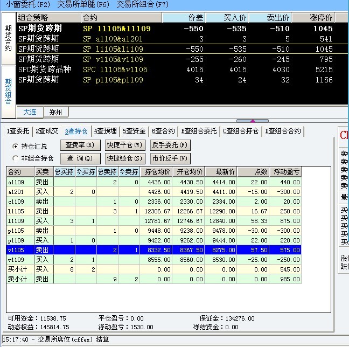Open the 2查成交 tab
349x347 pixels.
(47, 131)
